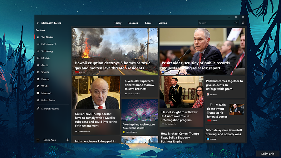Click the Lifestyle heart icon
Image resolution: width=281 pixels, height=158 pixels.
tap(38, 58)
